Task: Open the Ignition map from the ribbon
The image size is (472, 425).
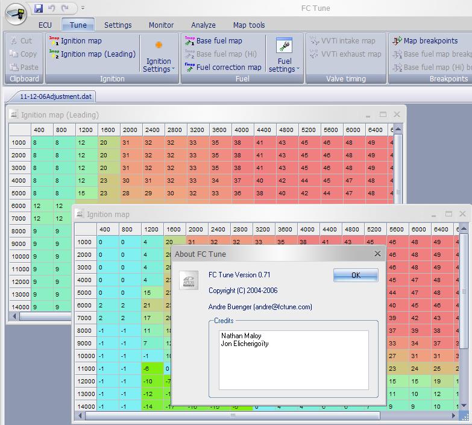Action: [75, 40]
